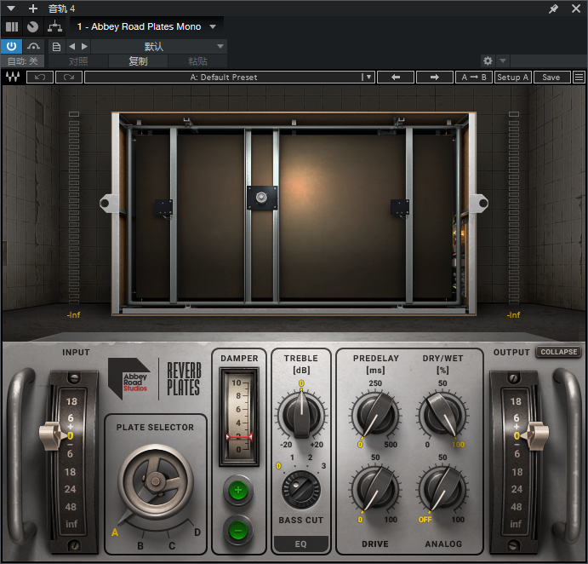This screenshot has width=588, height=564.
Task: Click the plate selector wheel
Action: click(156, 481)
